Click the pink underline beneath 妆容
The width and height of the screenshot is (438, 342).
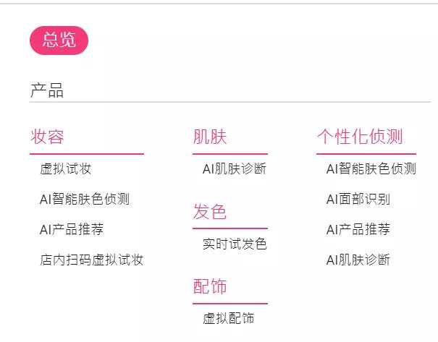87,154
